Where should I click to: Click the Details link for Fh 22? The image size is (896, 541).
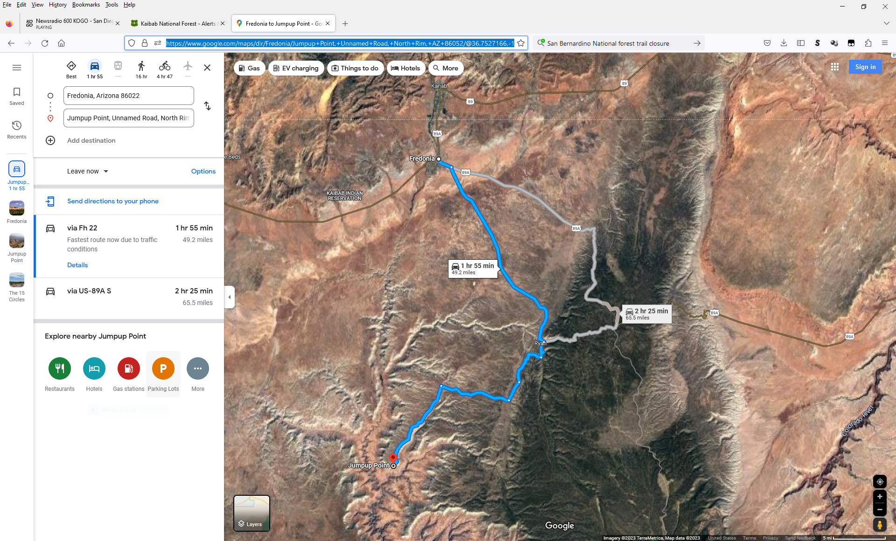[x=77, y=265]
